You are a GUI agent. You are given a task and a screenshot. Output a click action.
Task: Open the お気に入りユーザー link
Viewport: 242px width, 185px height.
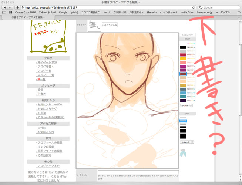[x=49, y=105]
